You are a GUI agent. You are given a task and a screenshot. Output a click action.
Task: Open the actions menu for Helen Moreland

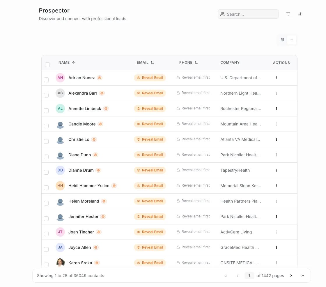276,201
